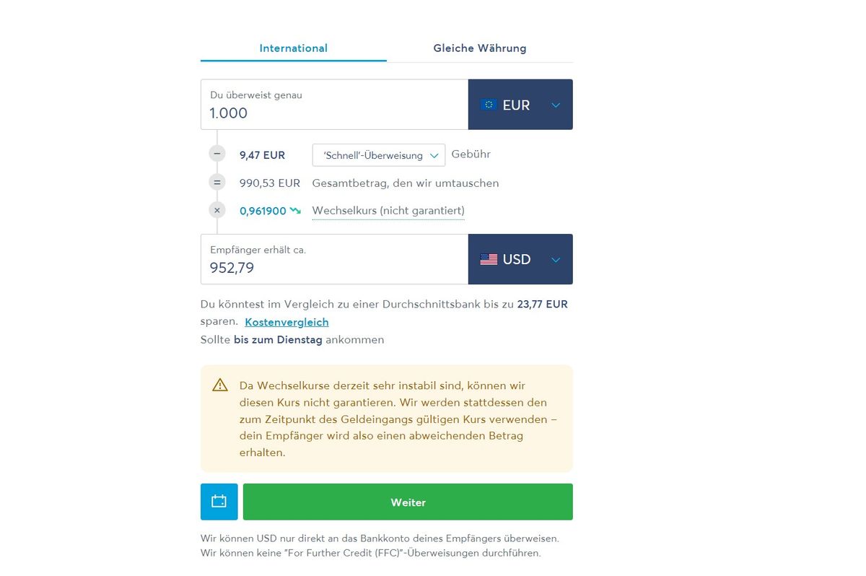This screenshot has height=576, width=866.
Task: Click the US flag icon next to USD
Action: tap(489, 259)
